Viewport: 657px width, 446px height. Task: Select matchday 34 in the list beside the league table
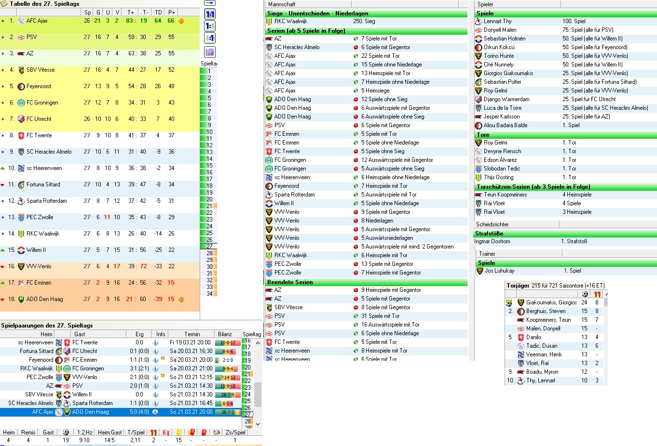(208, 294)
